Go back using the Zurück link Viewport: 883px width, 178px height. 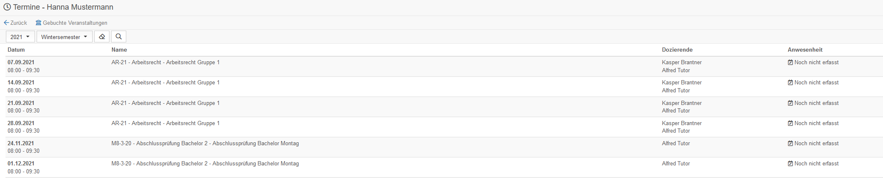coord(15,23)
